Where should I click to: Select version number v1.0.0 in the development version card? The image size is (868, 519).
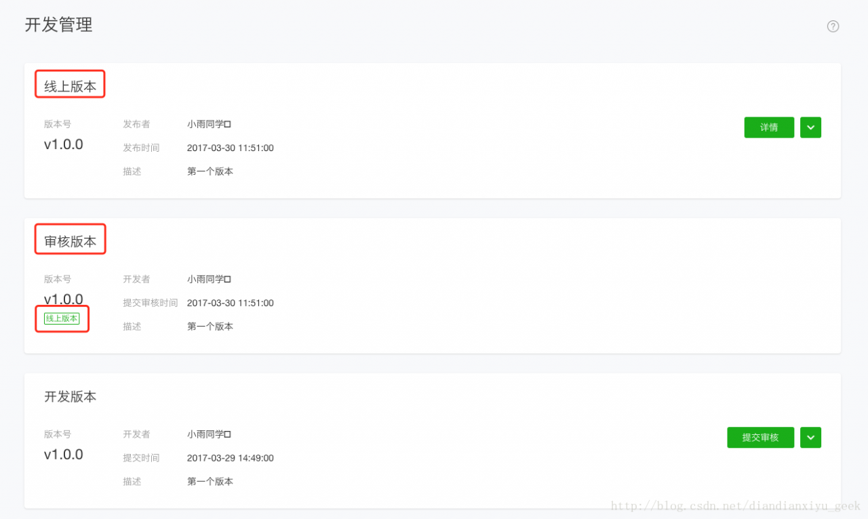click(63, 455)
